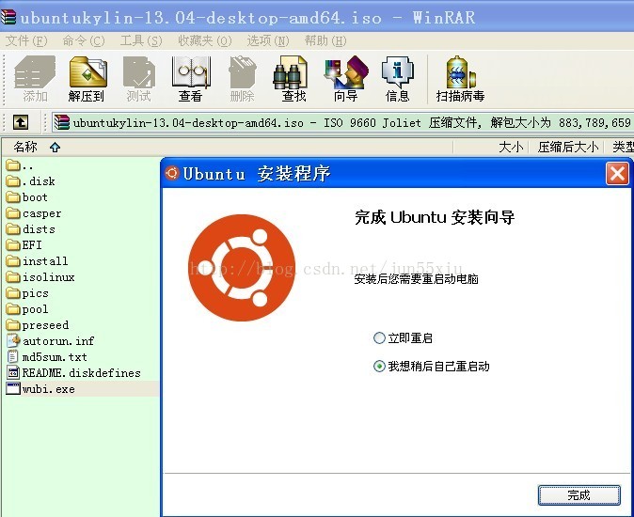
Task: Open the 工具(S) menu
Action: click(141, 40)
